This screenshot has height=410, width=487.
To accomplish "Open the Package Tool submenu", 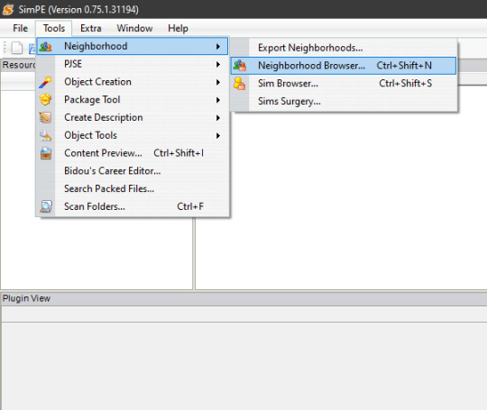I will (x=133, y=100).
